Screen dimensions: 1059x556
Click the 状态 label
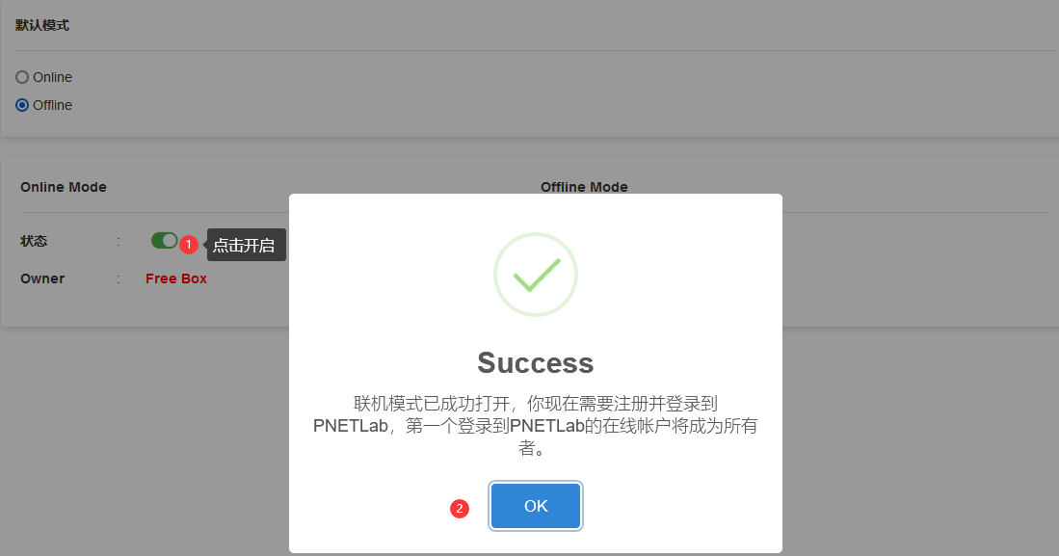coord(34,241)
